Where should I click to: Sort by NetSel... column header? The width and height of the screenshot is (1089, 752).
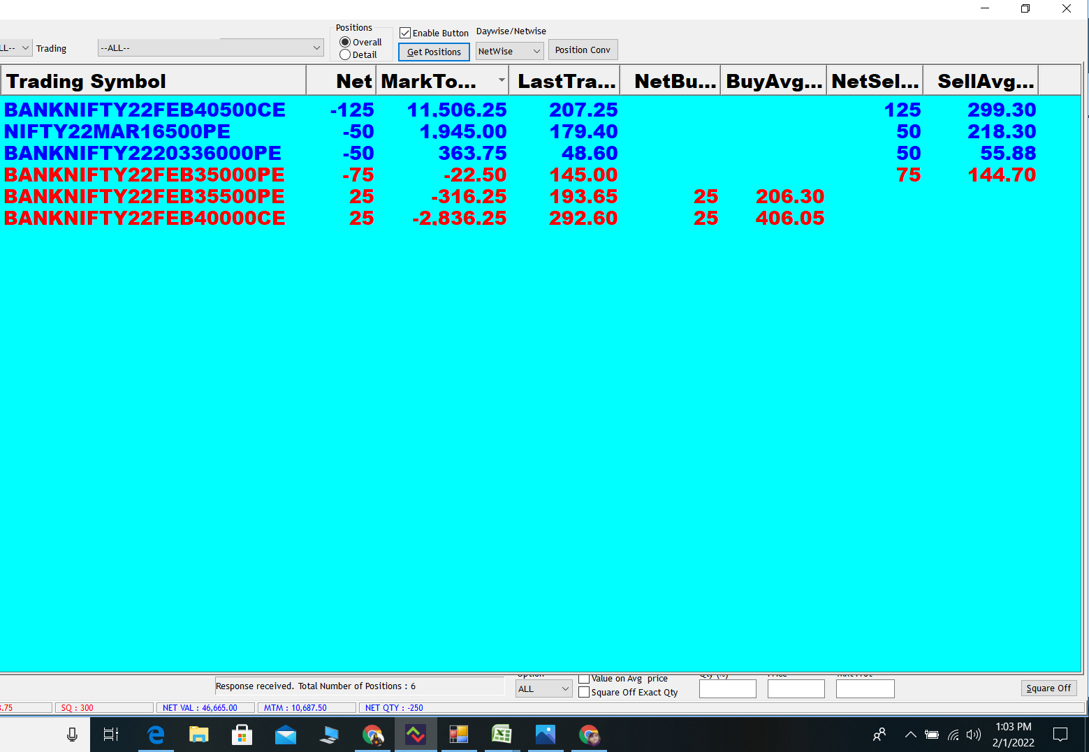click(x=875, y=81)
